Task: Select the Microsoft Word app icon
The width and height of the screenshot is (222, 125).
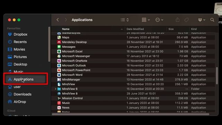Action: [59, 75]
